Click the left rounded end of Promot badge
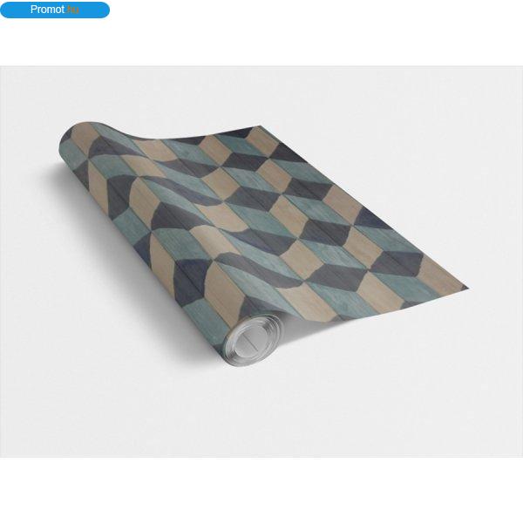Viewport: 523px width, 523px height. click(7, 10)
